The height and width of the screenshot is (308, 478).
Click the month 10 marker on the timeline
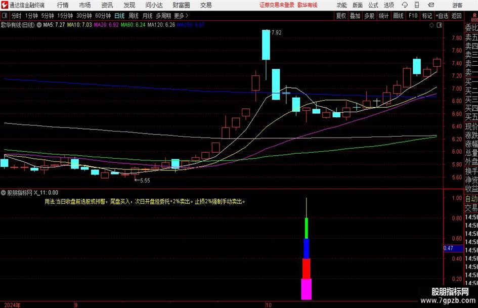tap(268, 305)
